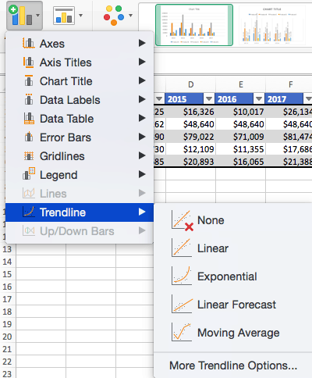This screenshot has height=378, width=312.
Task: Click the Error Bars menu icon
Action: click(x=29, y=137)
